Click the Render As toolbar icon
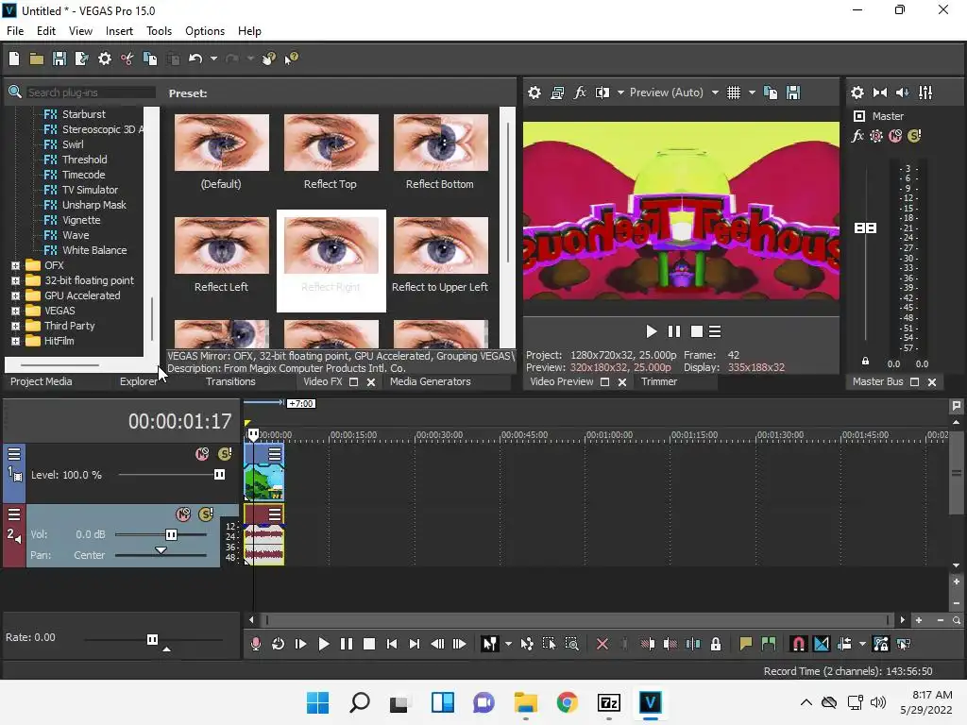Viewport: 967px width, 725px height. [x=81, y=59]
